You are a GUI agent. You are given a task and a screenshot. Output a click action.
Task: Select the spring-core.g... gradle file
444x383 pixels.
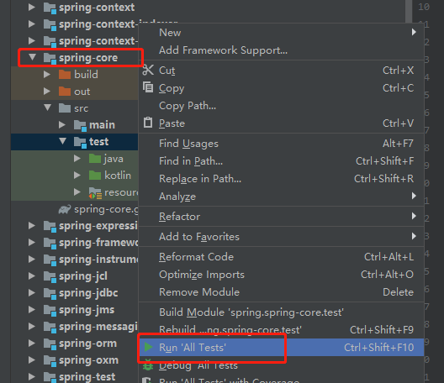(x=75, y=210)
